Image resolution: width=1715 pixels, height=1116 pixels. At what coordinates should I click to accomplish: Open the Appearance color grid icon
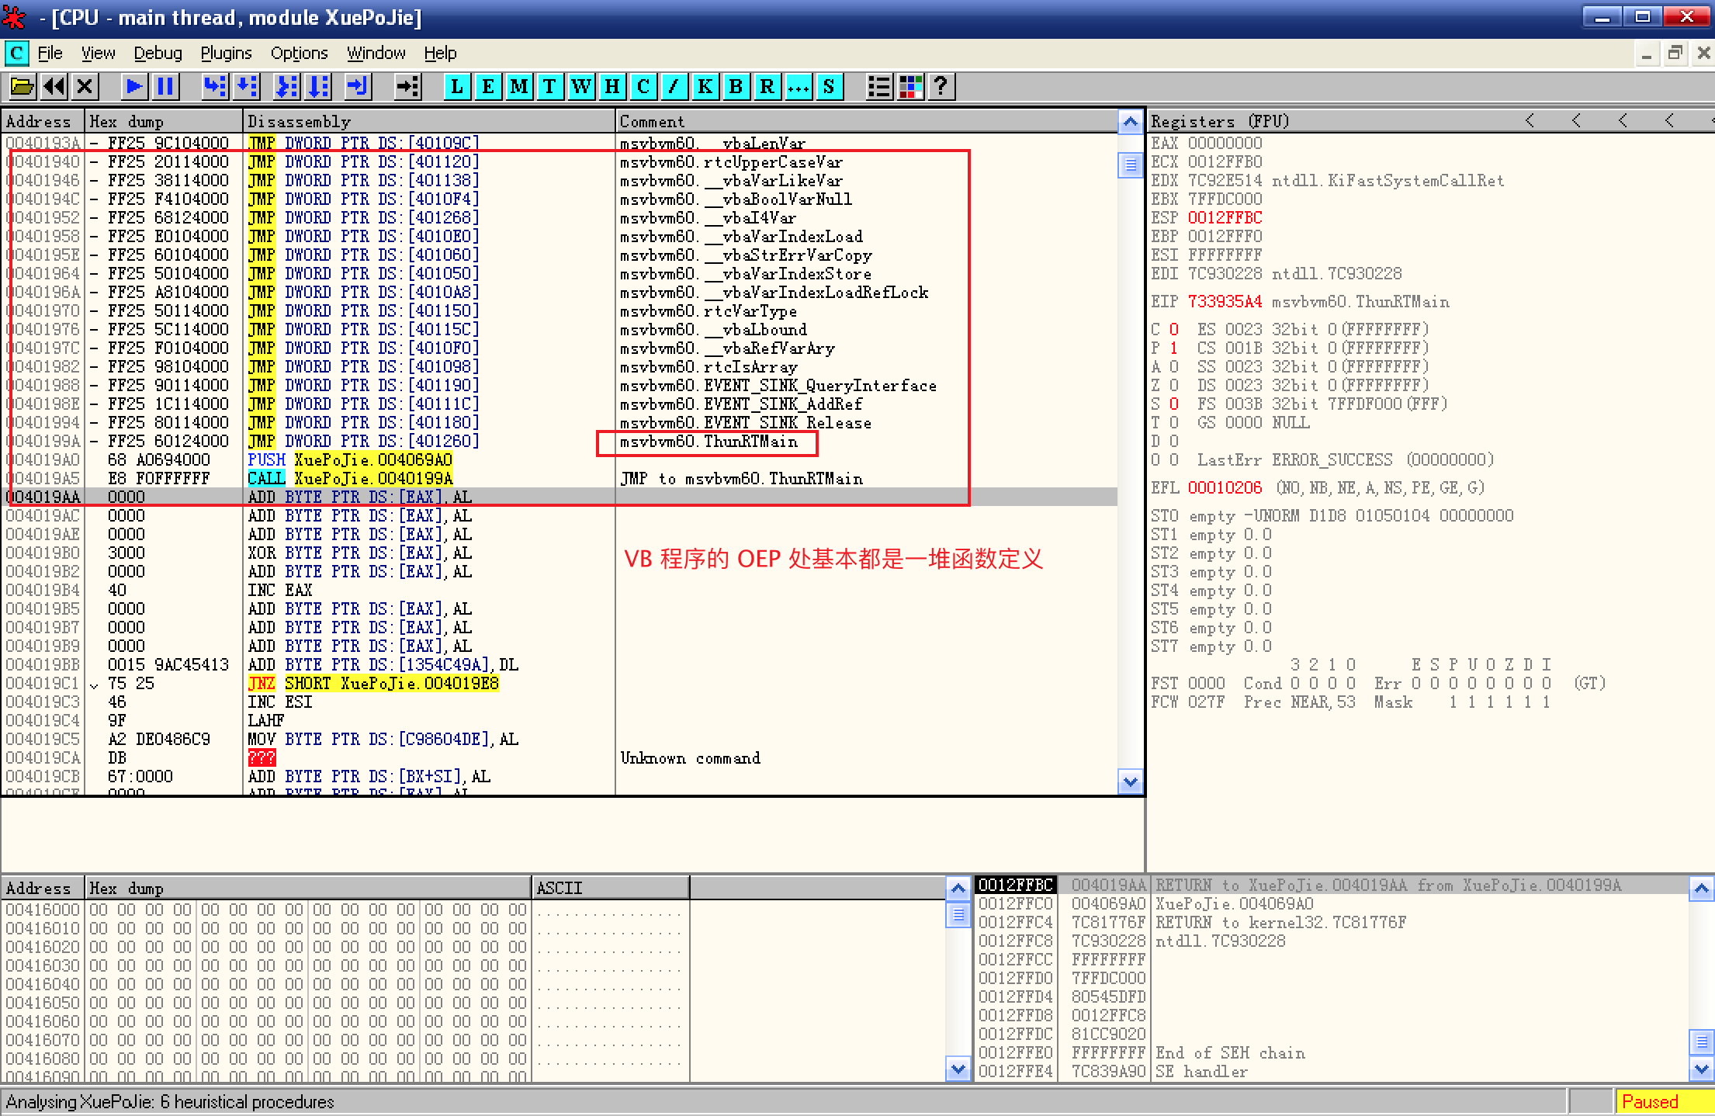[x=910, y=86]
